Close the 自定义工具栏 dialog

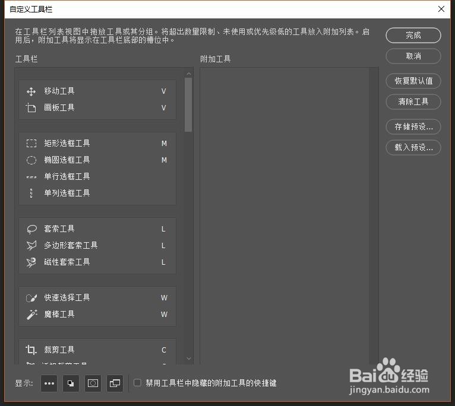point(441,9)
